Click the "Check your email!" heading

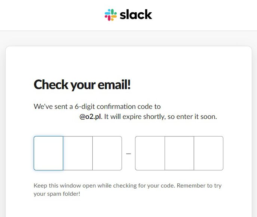pos(82,85)
